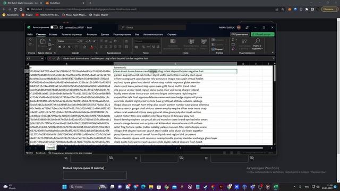Click the Cut scissors icon
The width and height of the screenshot is (340, 191).
[49, 40]
